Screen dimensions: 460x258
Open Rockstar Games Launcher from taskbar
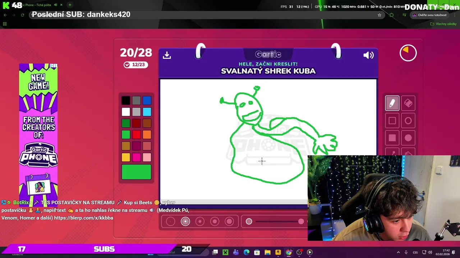click(278, 252)
